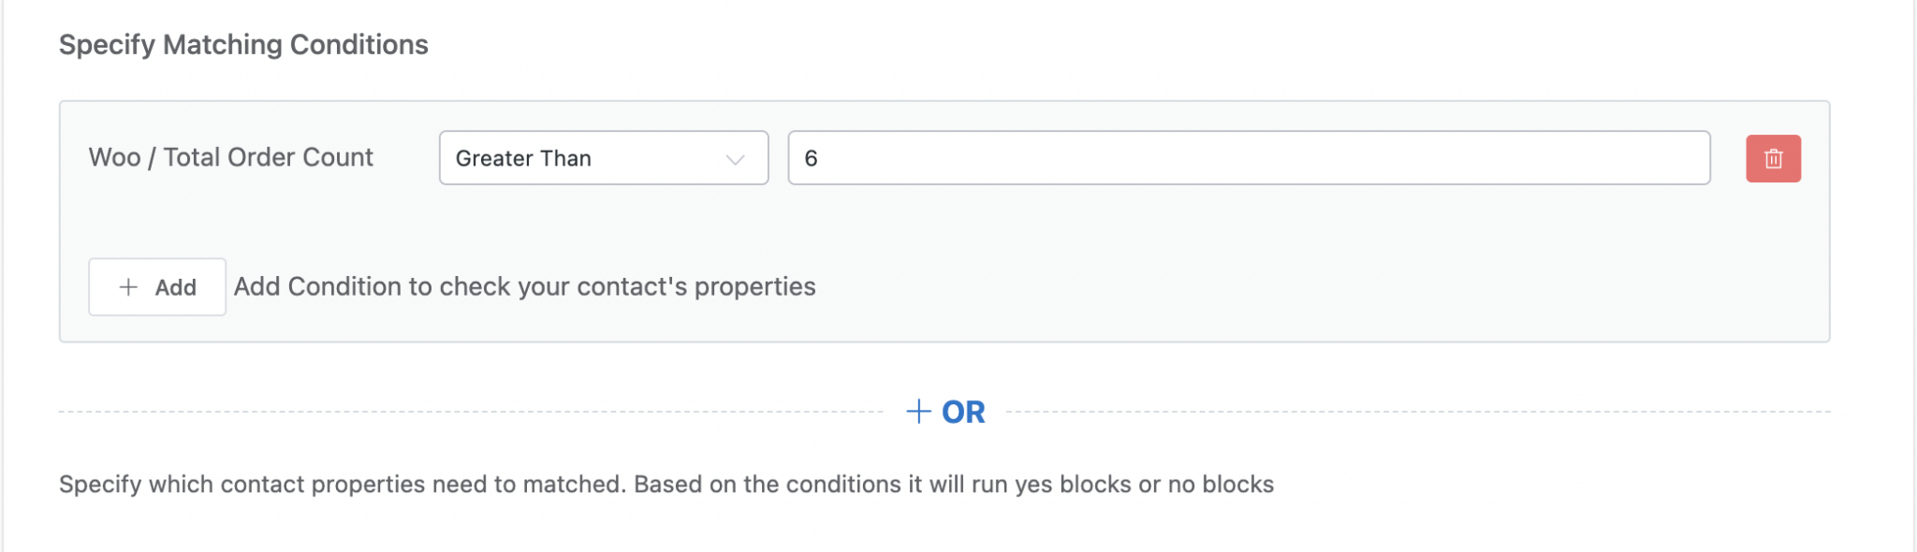Click the delete bin icon for the Woo condition

coord(1774,158)
